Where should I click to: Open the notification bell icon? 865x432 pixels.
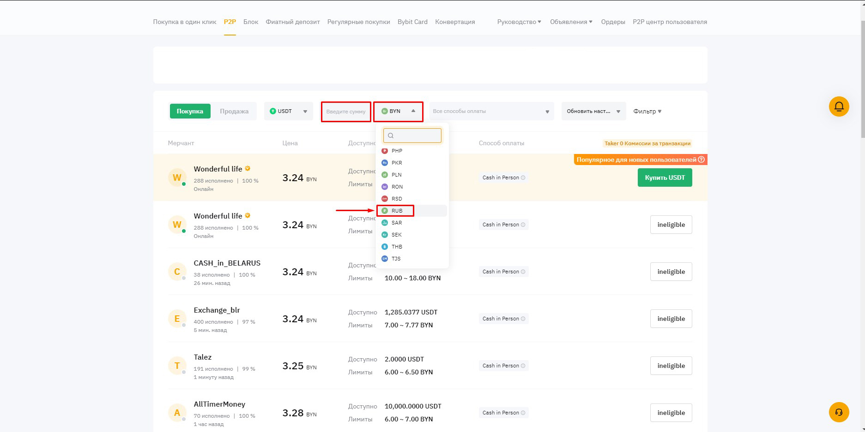(839, 107)
